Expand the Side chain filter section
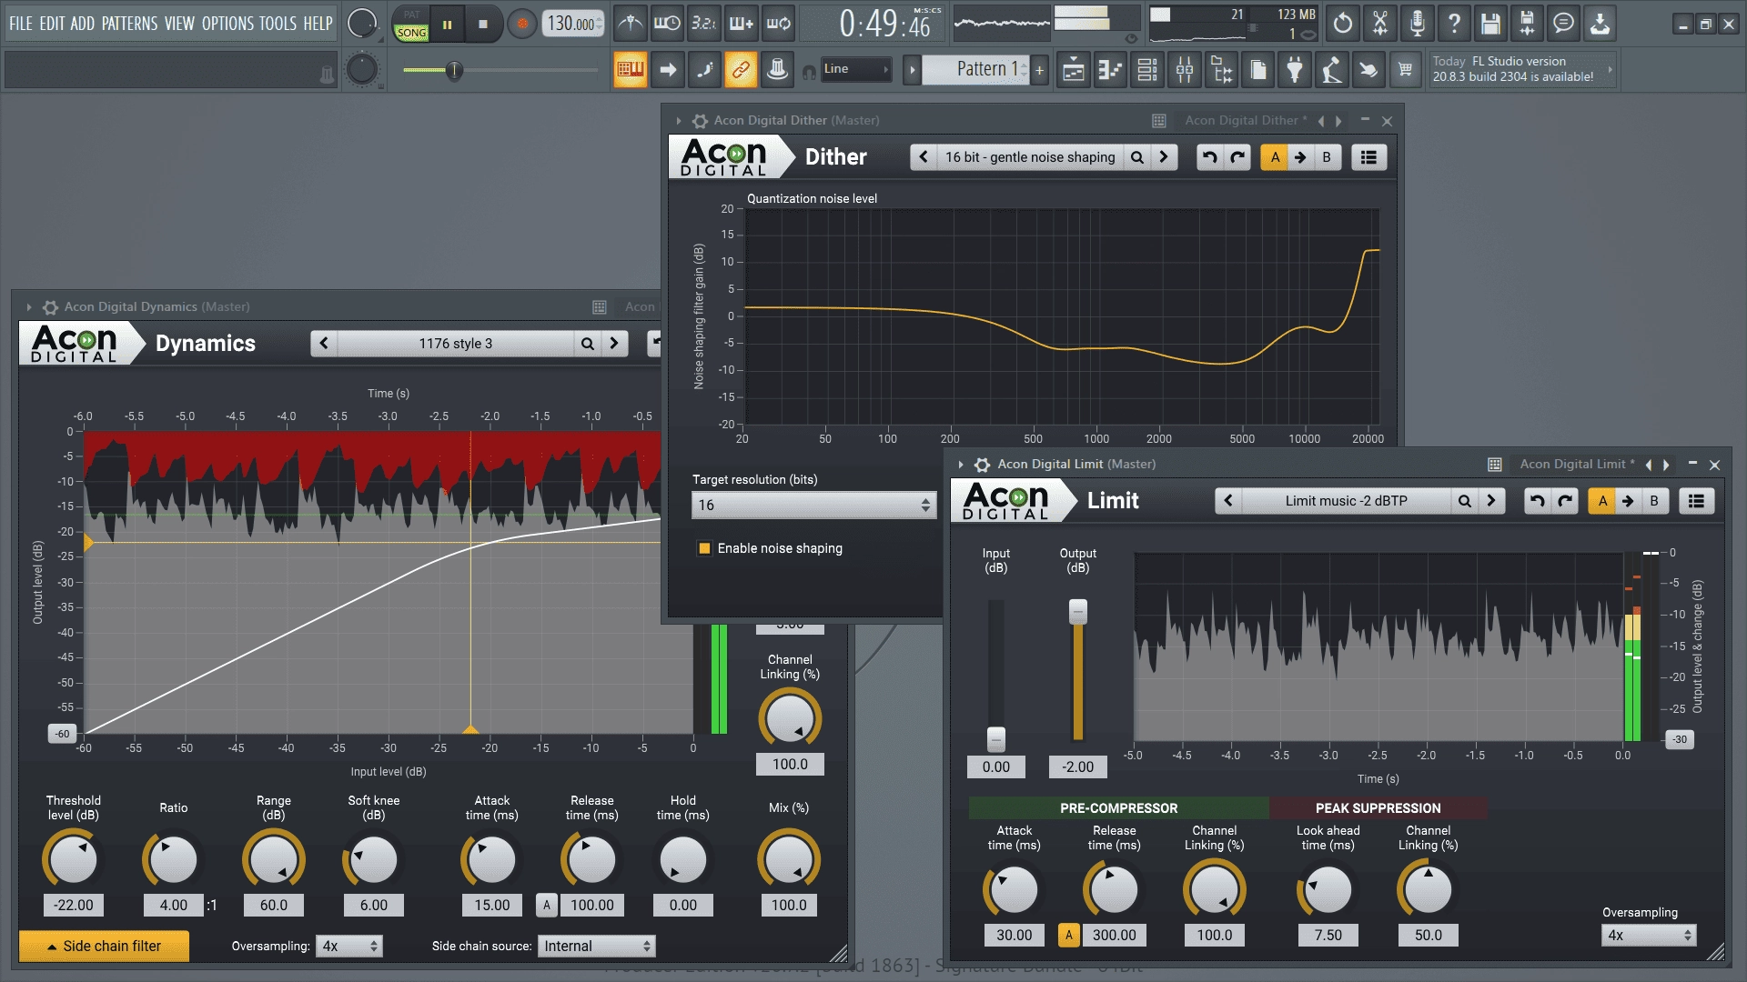This screenshot has width=1747, height=982. tap(104, 947)
